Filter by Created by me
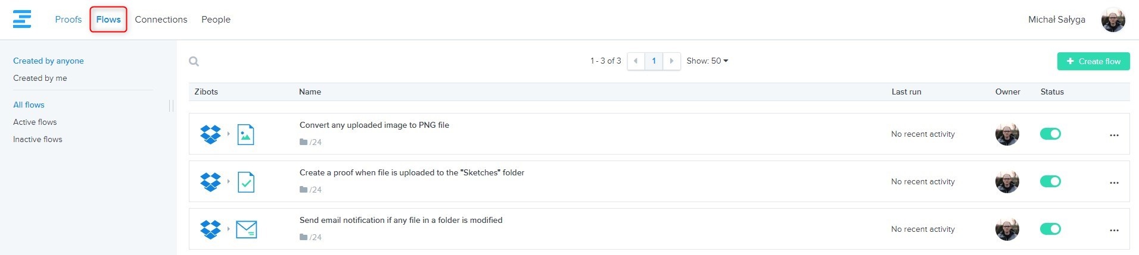The height and width of the screenshot is (255, 1139). [40, 78]
